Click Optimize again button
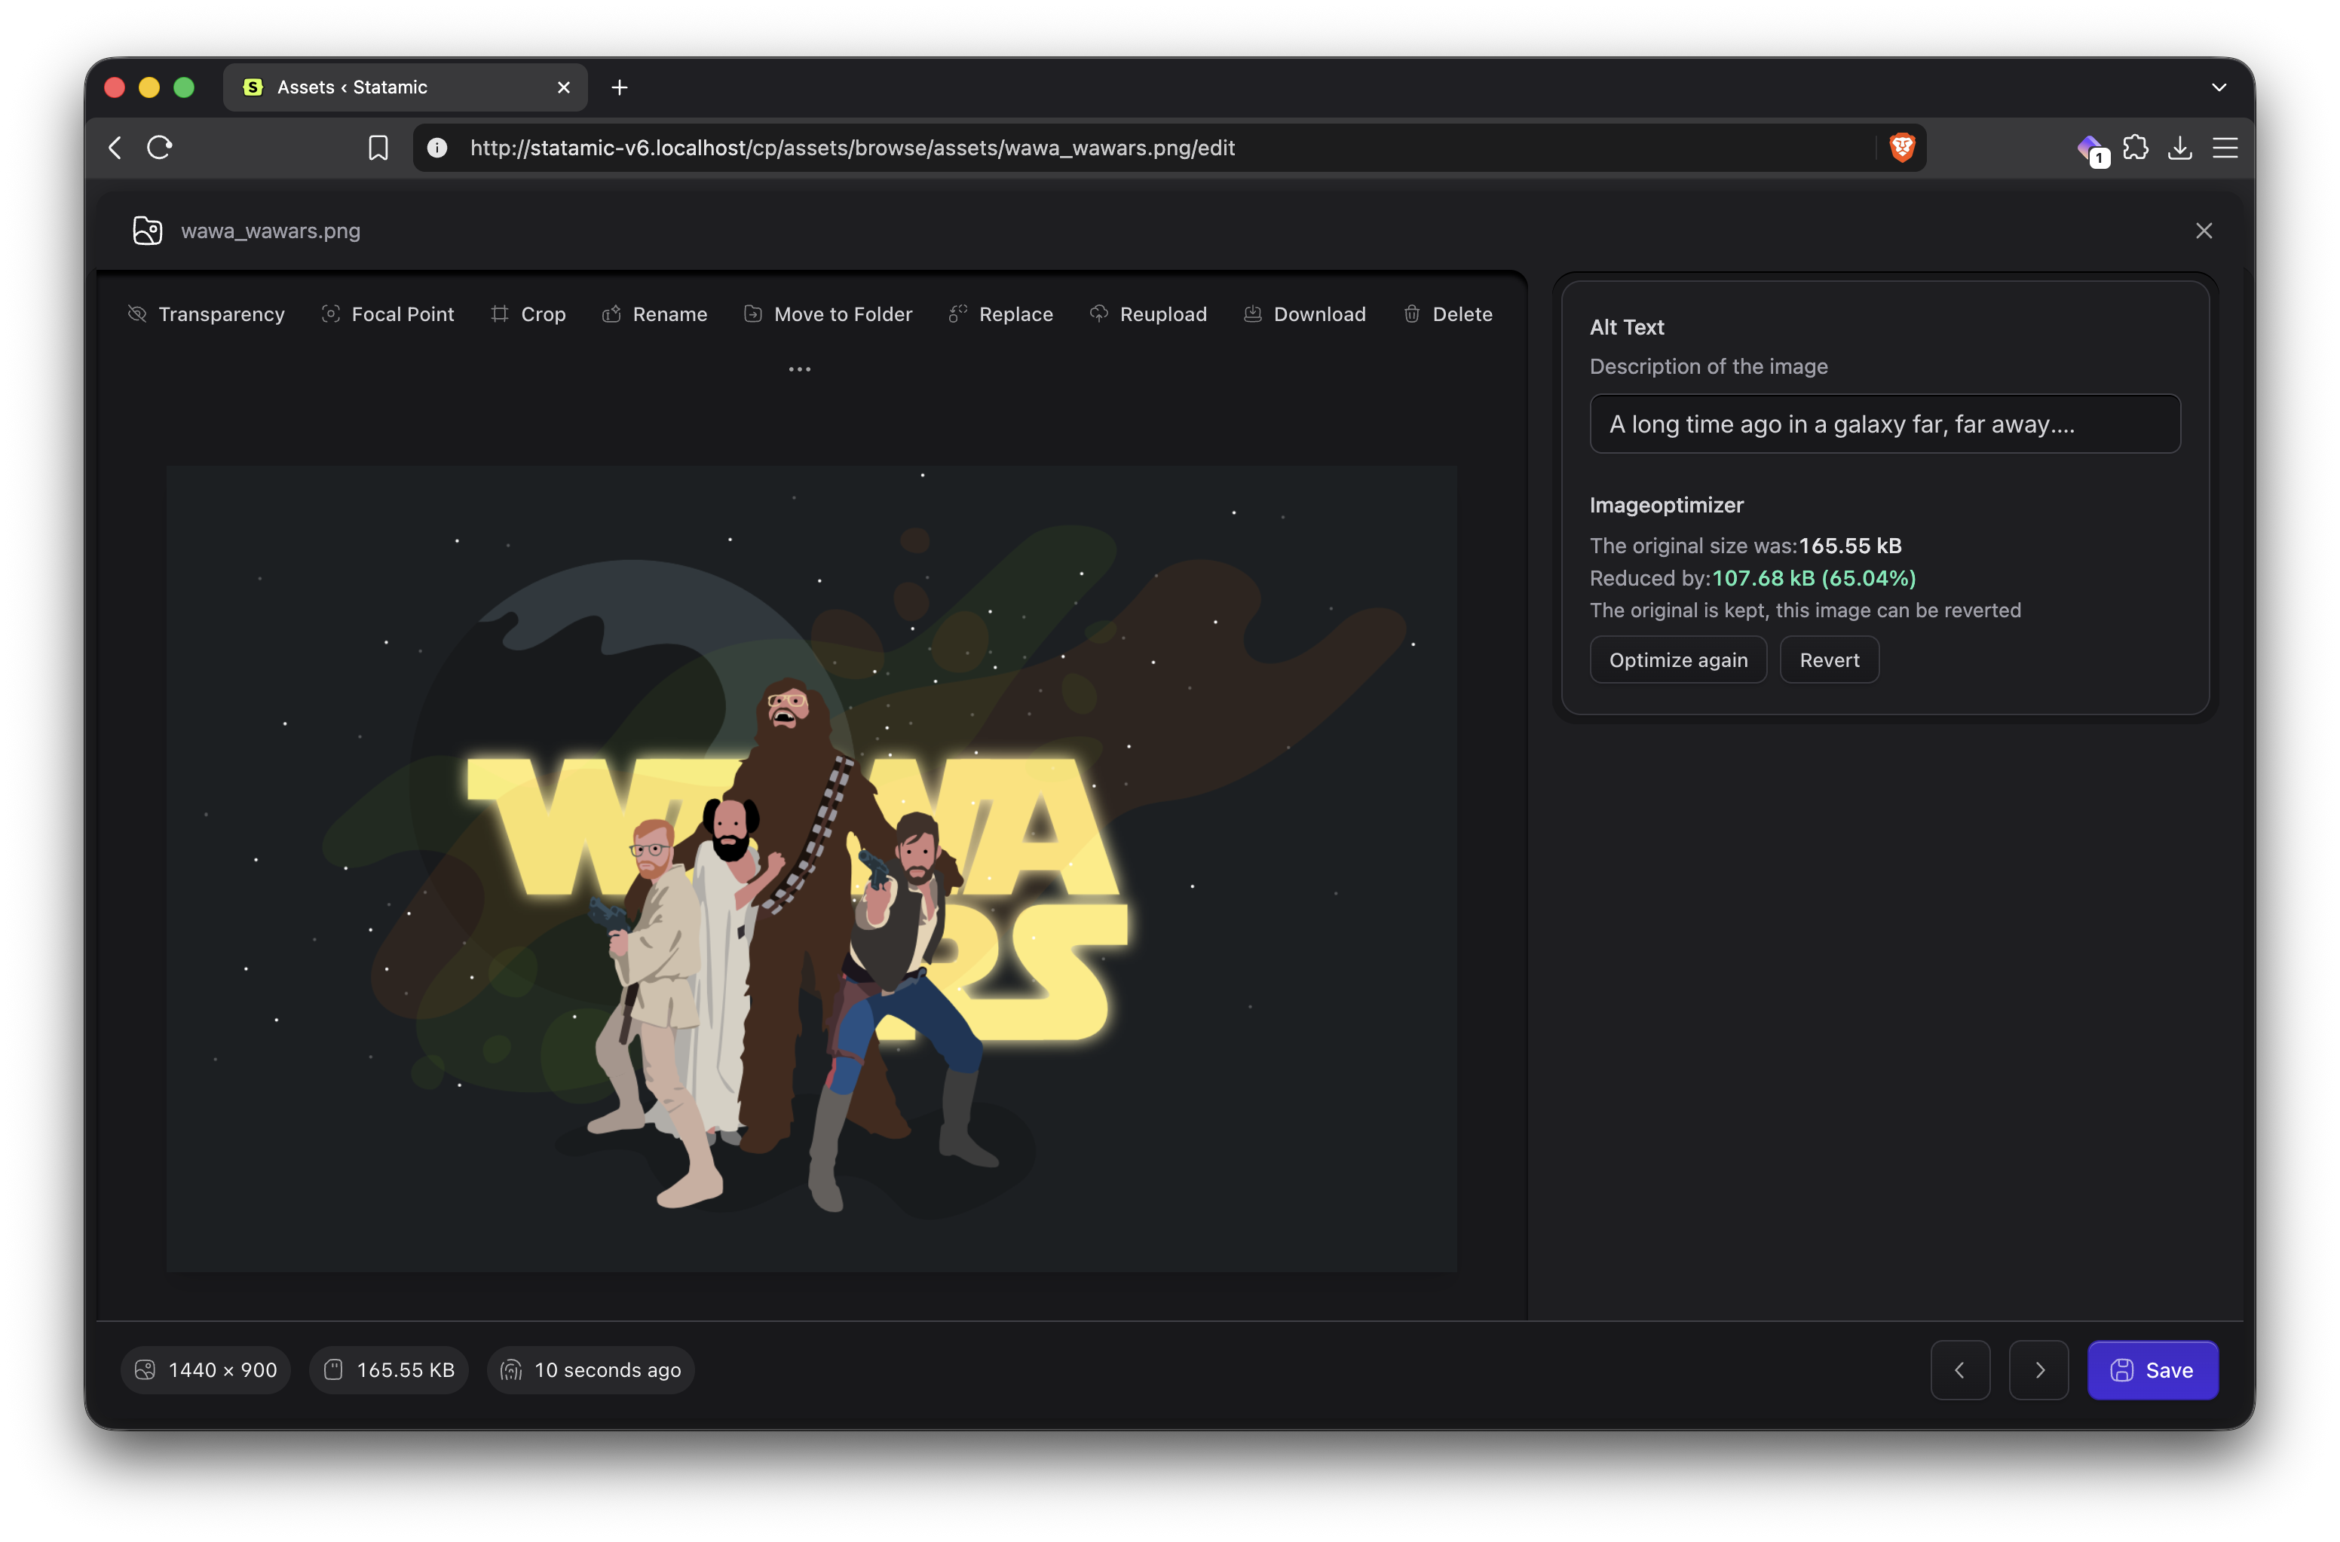Viewport: 2340px width, 1542px height. click(1678, 660)
